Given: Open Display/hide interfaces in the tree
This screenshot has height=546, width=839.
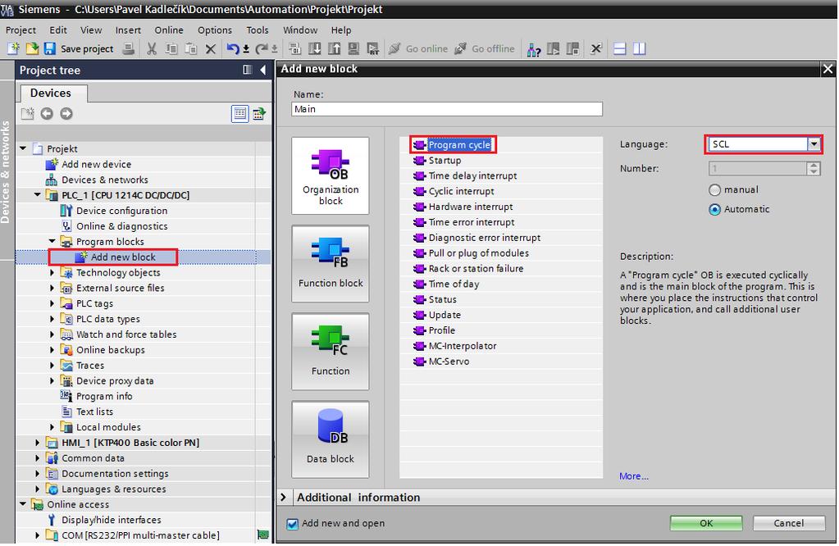Looking at the screenshot, I should (112, 520).
